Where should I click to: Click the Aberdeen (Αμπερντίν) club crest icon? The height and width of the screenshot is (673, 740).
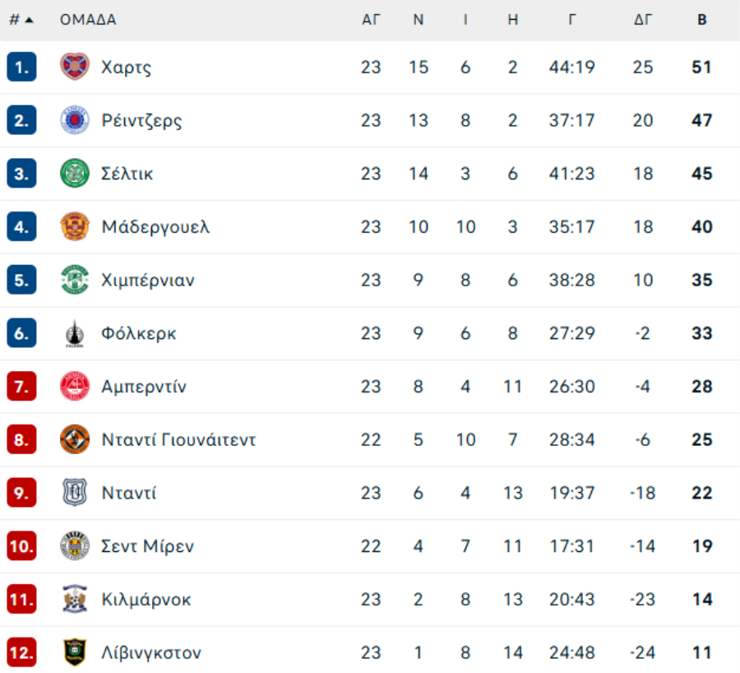75,386
